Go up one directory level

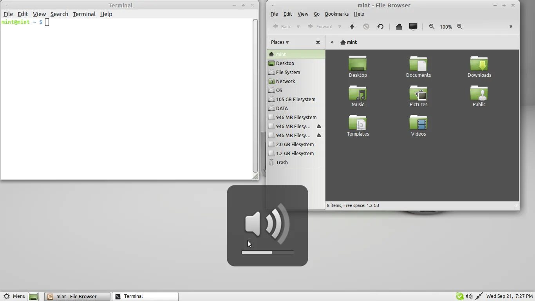click(352, 27)
